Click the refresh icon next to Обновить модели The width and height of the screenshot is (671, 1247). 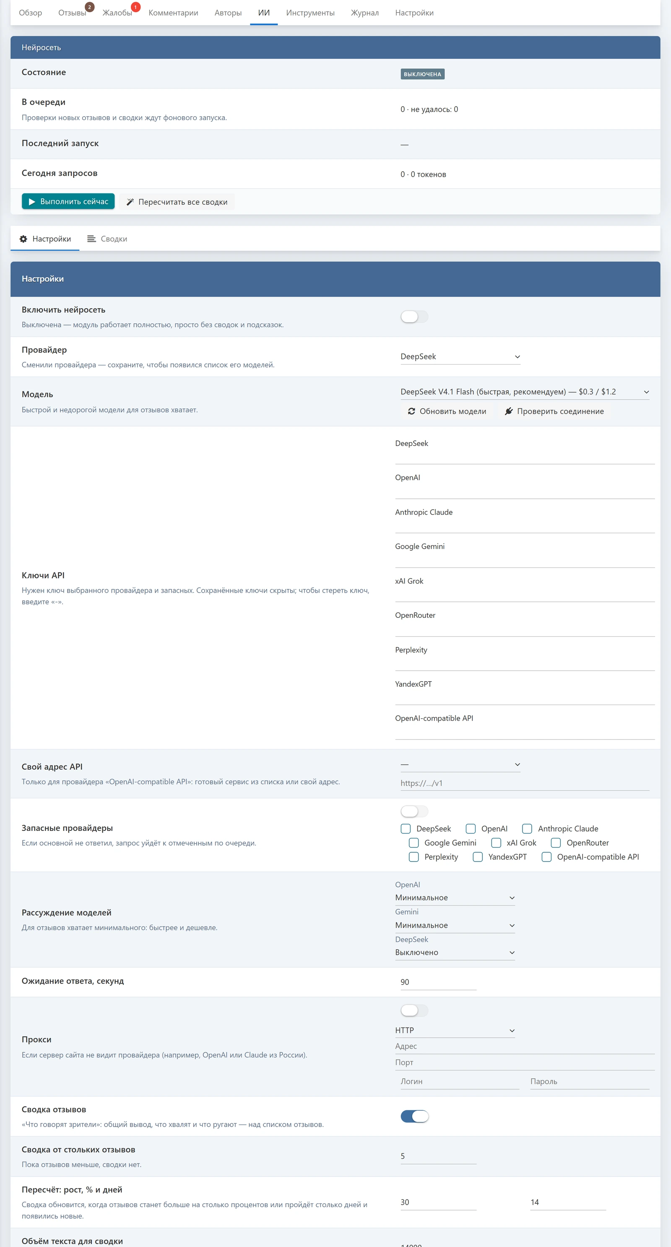tap(411, 411)
